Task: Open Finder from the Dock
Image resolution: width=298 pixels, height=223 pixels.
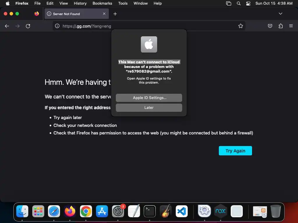Action: pyautogui.click(x=22, y=211)
